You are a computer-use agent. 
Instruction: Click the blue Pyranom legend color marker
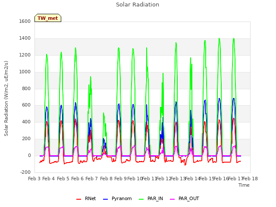[105, 199]
